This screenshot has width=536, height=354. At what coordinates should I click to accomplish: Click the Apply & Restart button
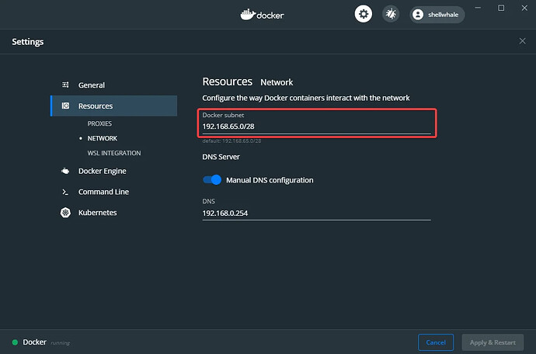(x=492, y=342)
